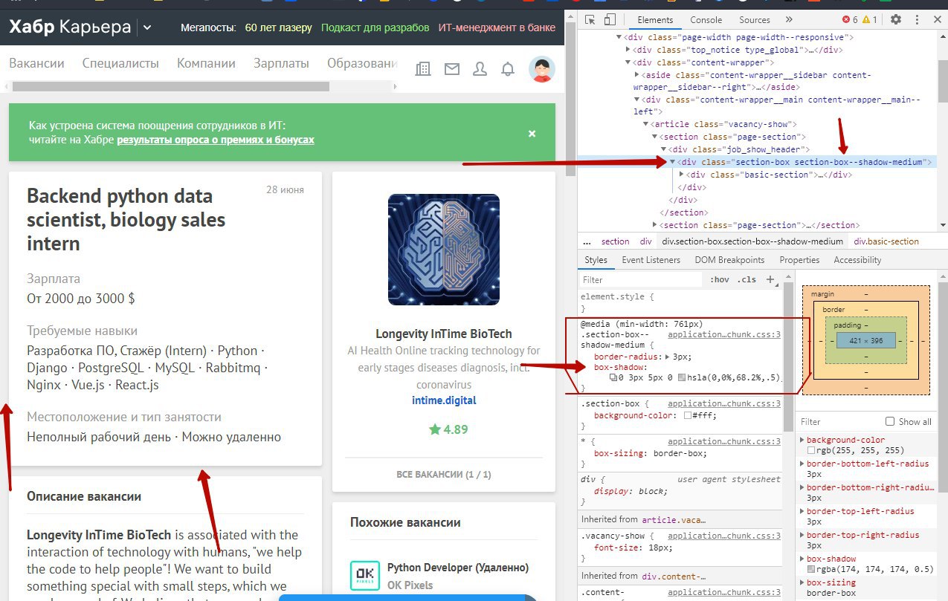Click the yellow warning count badge
948x601 pixels.
point(870,20)
